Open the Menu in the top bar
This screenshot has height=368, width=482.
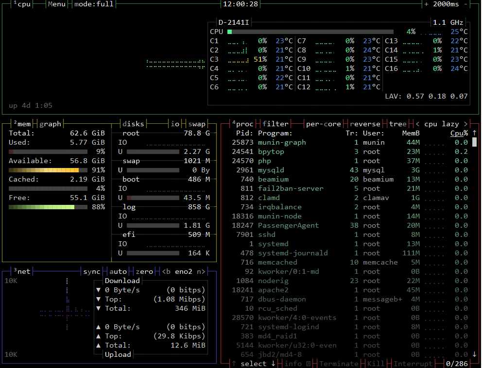56,4
